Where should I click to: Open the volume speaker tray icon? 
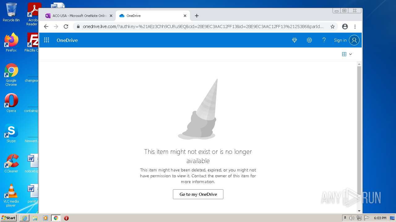click(x=352, y=218)
